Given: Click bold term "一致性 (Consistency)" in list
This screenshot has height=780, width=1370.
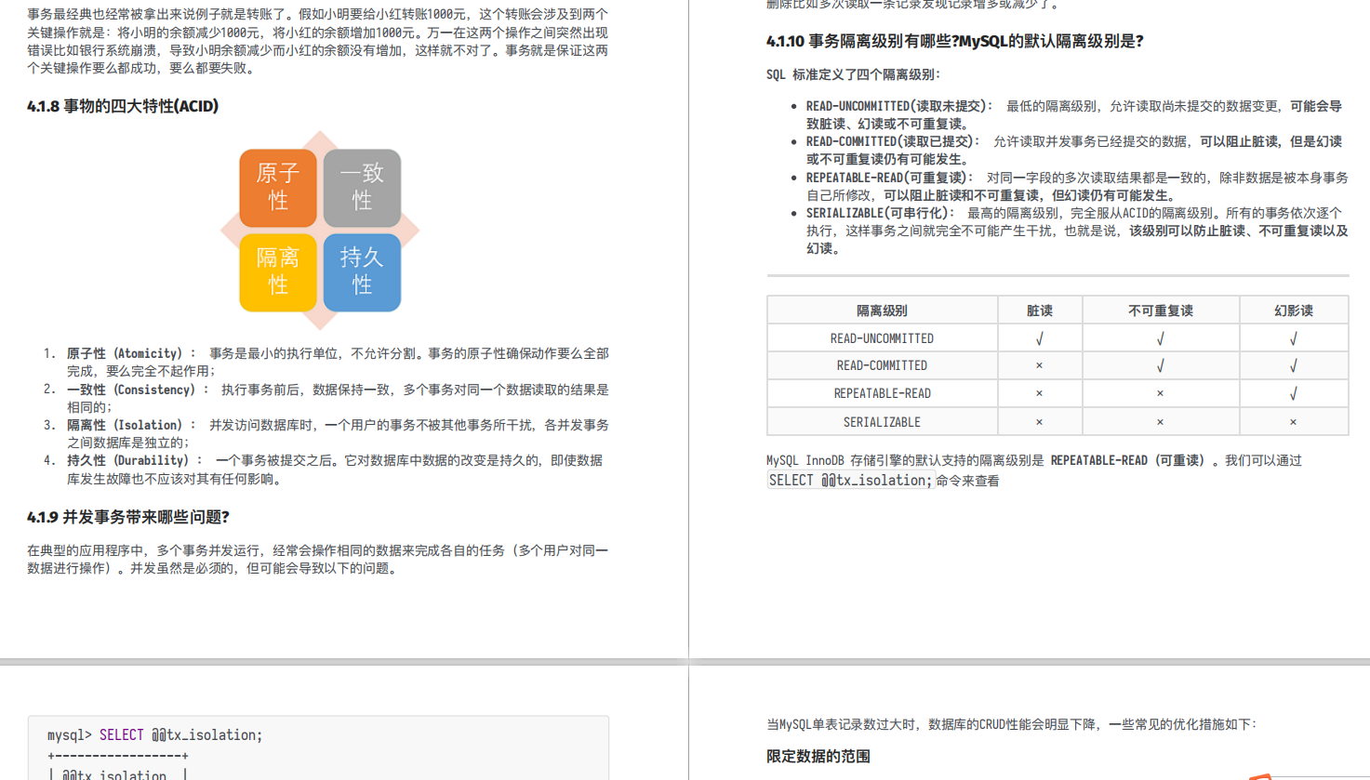Looking at the screenshot, I should 131,390.
